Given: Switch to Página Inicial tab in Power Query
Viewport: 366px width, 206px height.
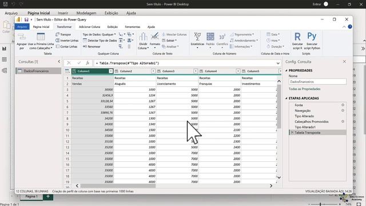Looking at the screenshot, I should click(x=41, y=27).
